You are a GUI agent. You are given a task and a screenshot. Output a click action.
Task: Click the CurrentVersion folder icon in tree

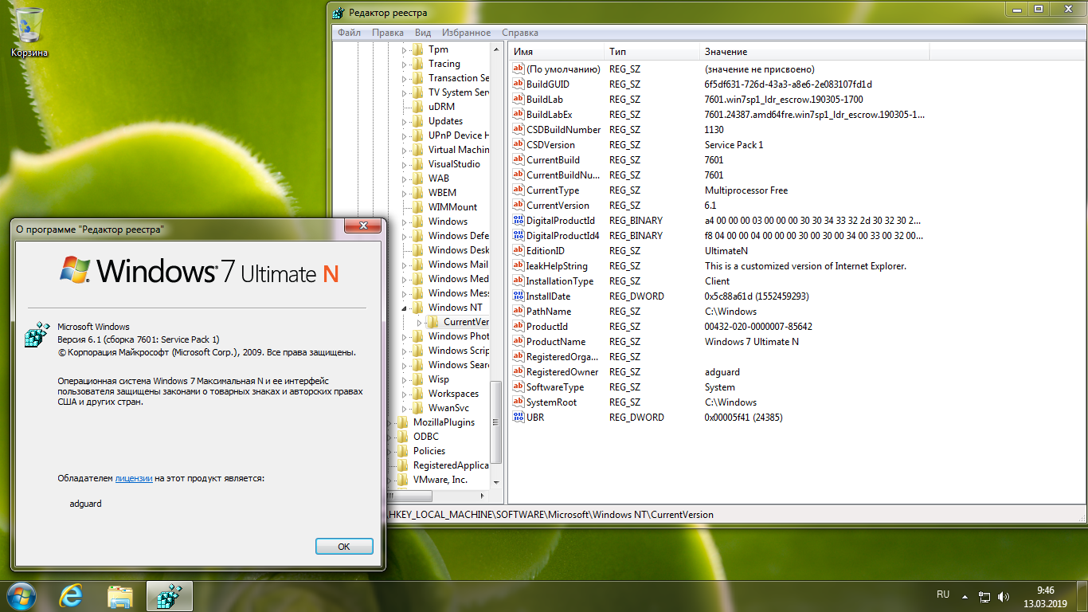tap(433, 322)
